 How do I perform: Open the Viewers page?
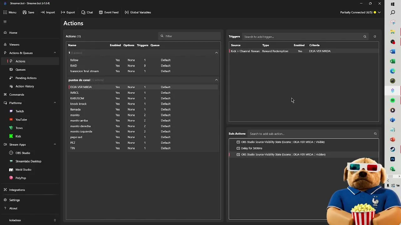pos(14,44)
